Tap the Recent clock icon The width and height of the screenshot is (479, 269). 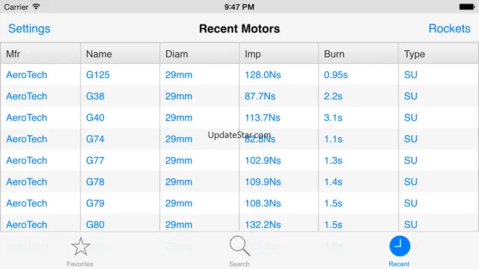[x=399, y=246]
